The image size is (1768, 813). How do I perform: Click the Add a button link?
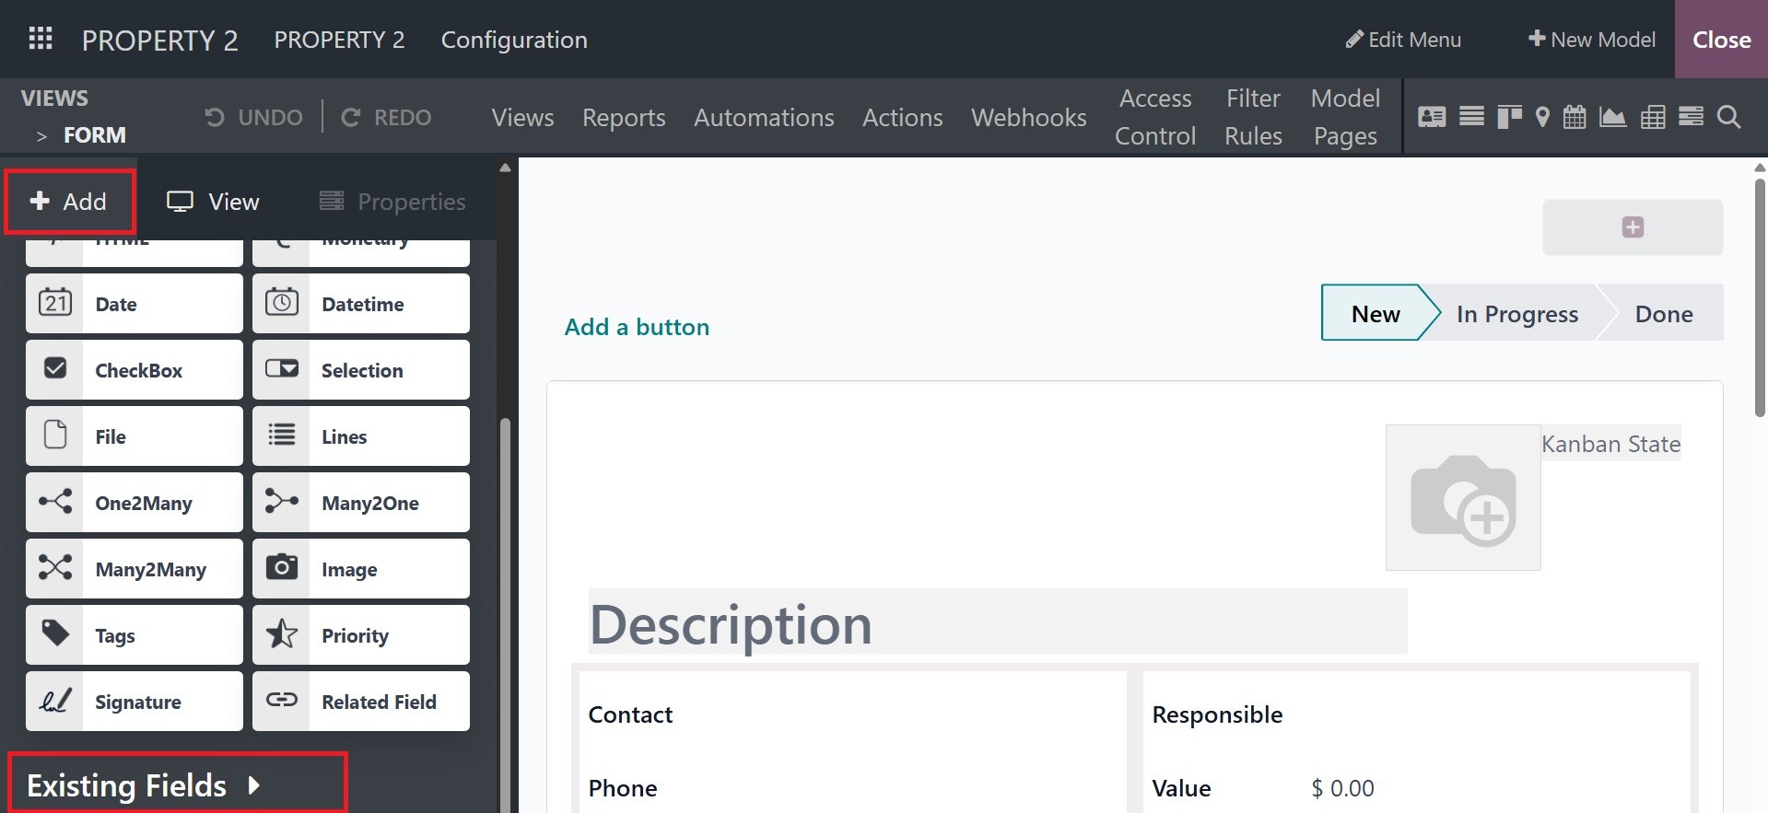pos(637,327)
